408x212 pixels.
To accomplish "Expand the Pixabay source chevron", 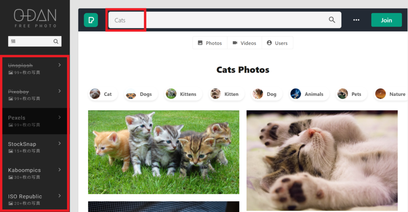I will (x=60, y=91).
